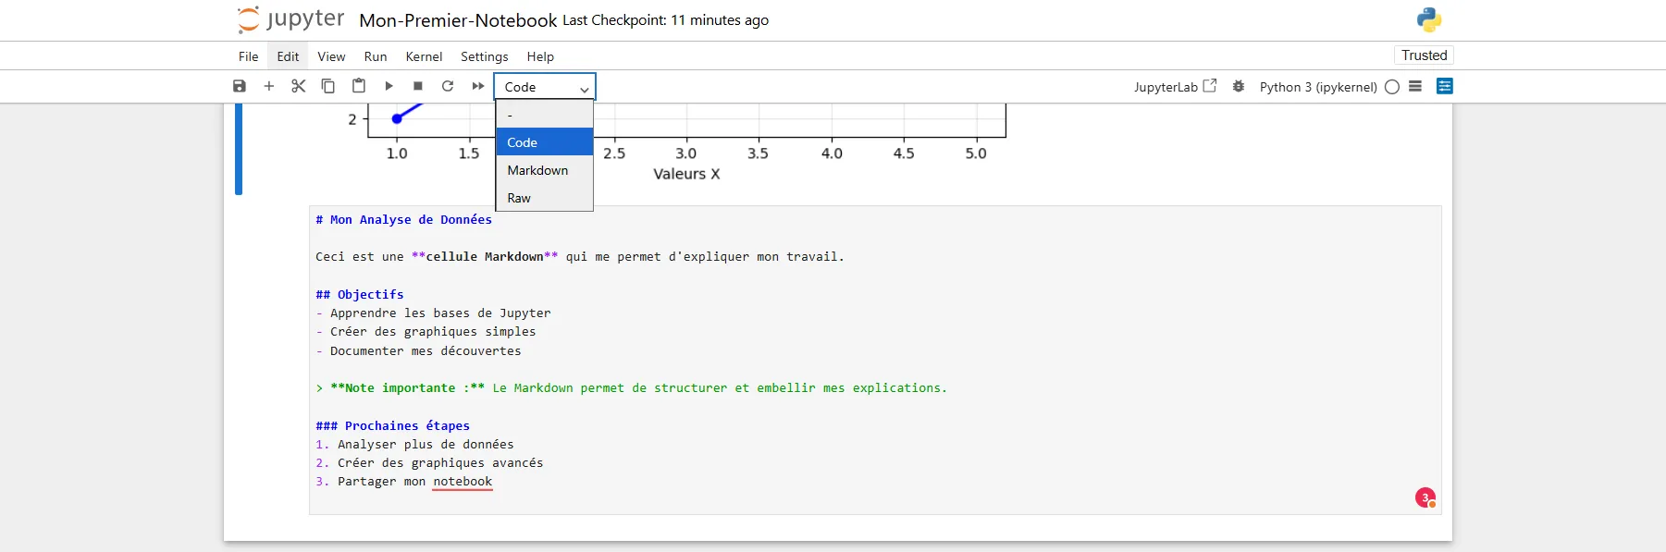1666x552 pixels.
Task: Paste cell from clipboard
Action: (359, 86)
